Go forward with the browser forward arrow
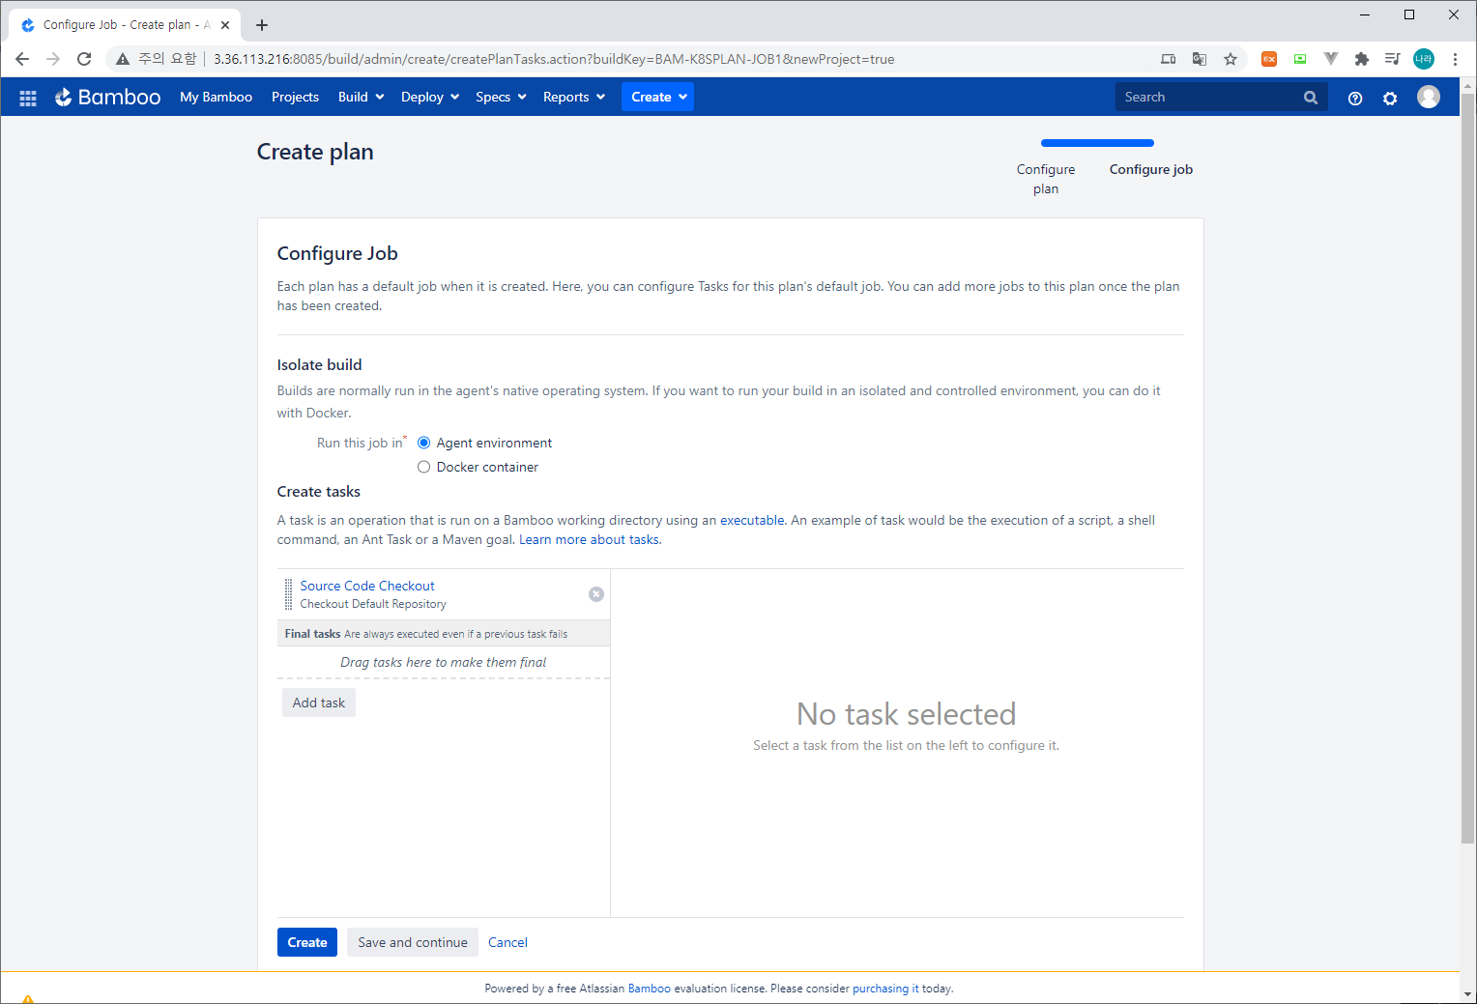The height and width of the screenshot is (1004, 1477). tap(53, 59)
